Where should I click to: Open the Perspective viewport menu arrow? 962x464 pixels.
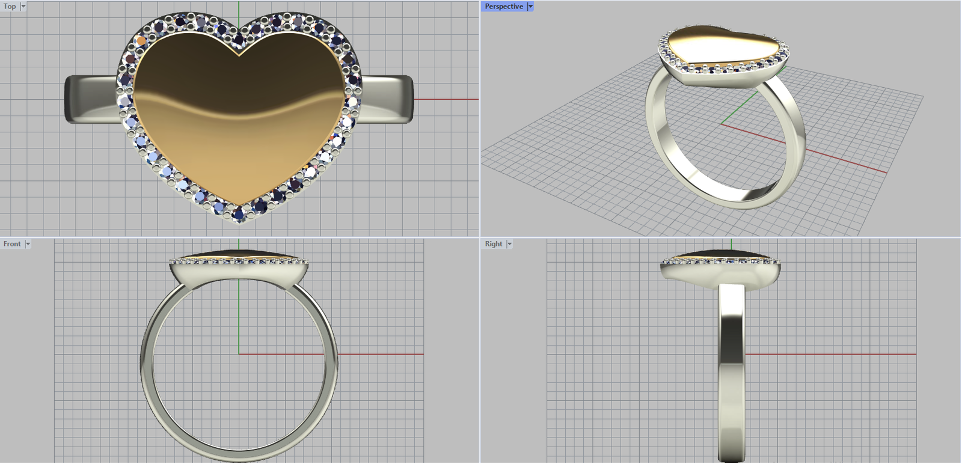point(530,7)
